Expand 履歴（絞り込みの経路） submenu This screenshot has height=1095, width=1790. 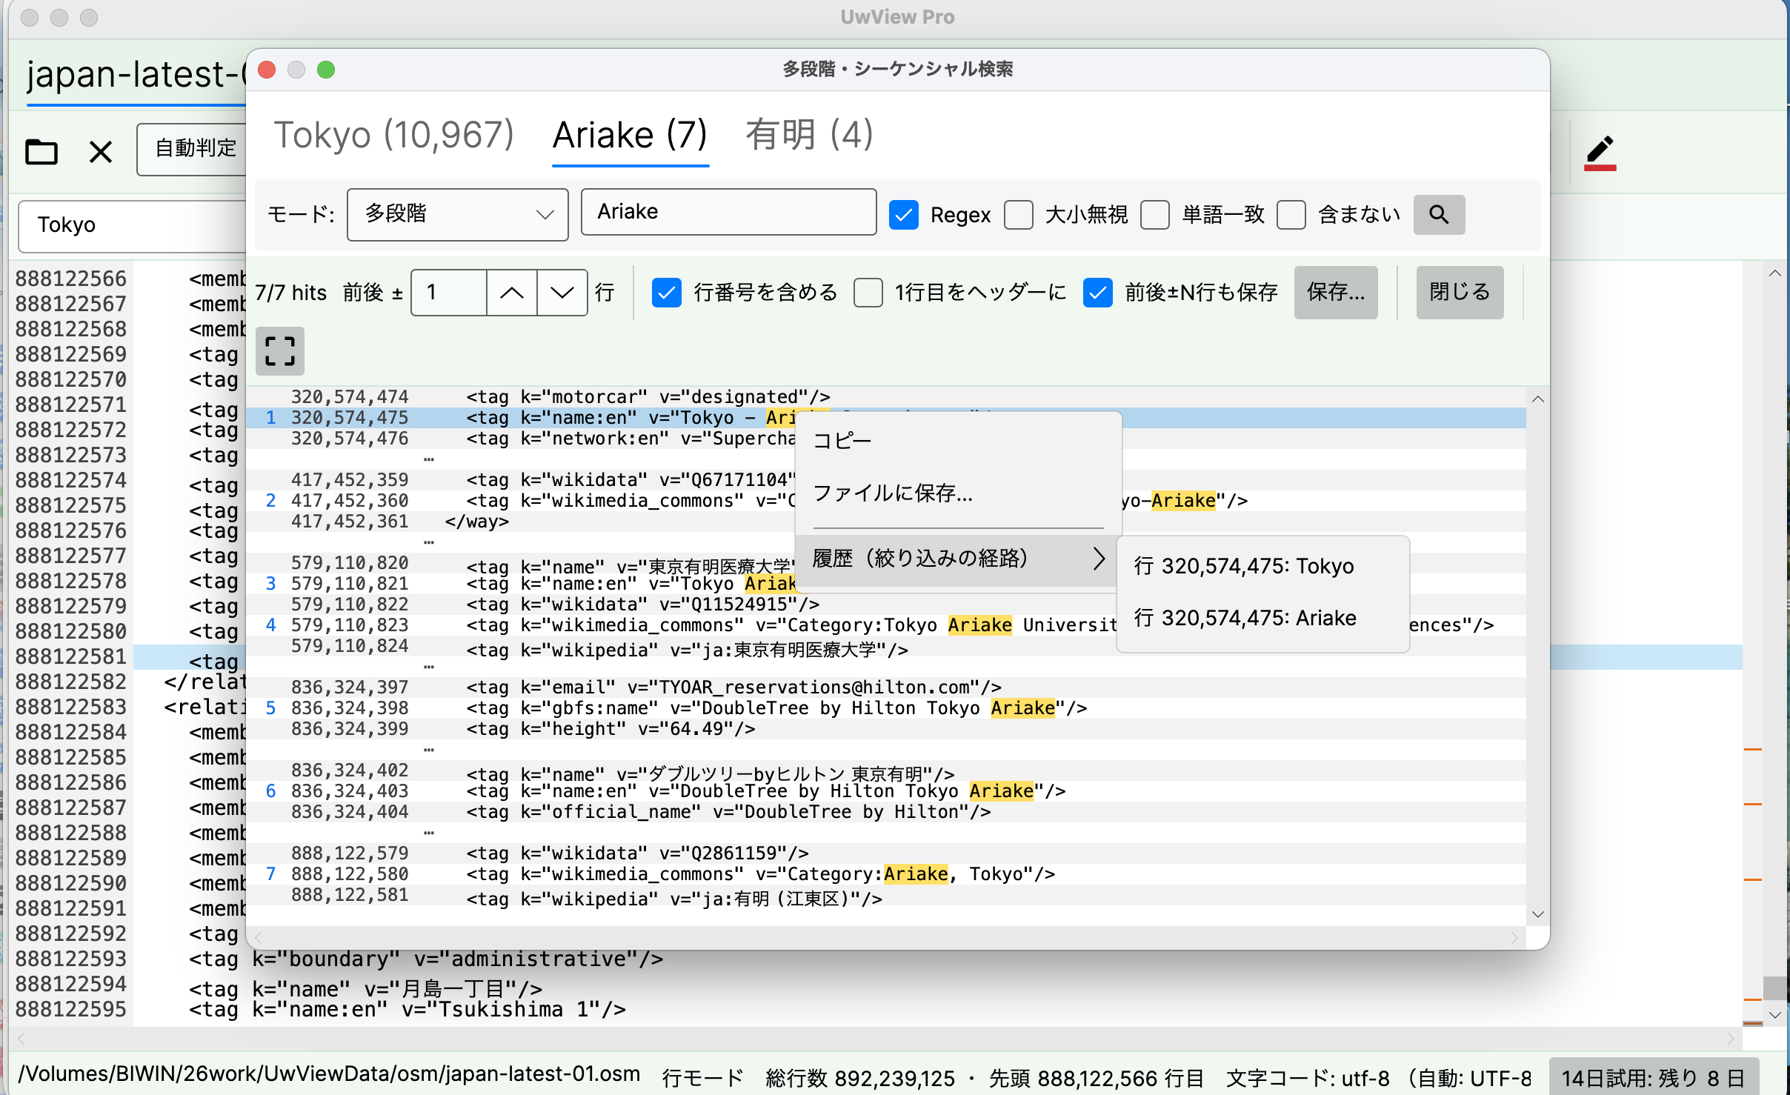coord(958,559)
